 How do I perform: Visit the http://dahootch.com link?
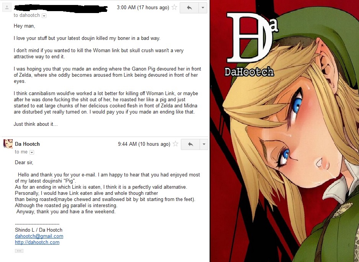37,242
